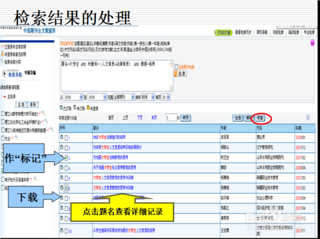The height and width of the screenshot is (239, 320).
Task: Switch to the 专业检索 tab
Action: click(x=309, y=33)
